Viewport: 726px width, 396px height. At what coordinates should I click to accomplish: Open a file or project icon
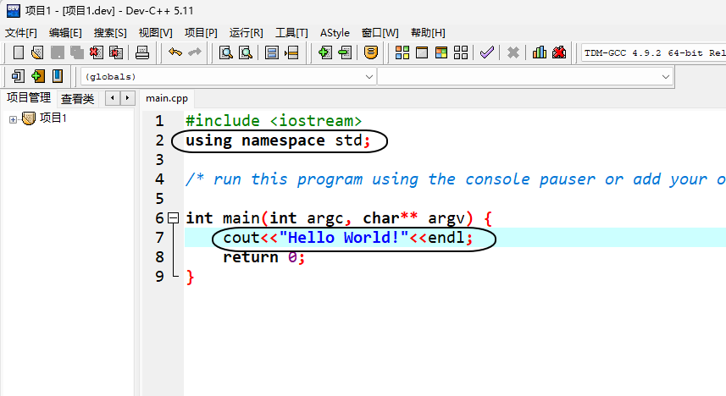click(37, 52)
